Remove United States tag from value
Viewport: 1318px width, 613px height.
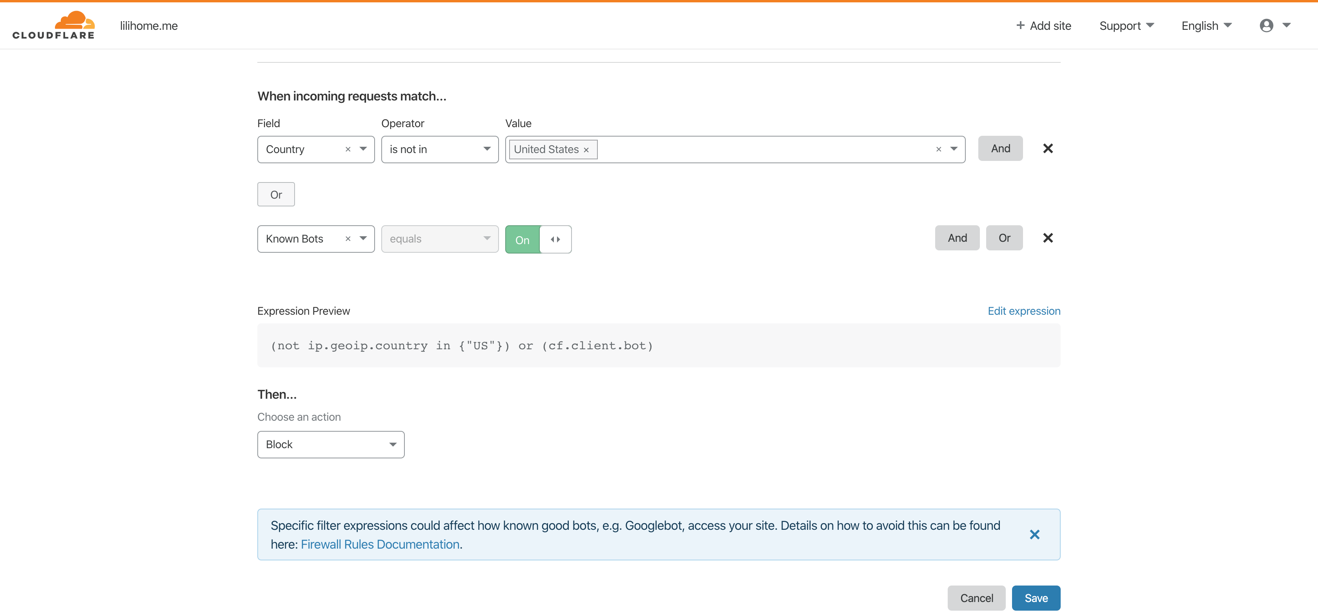586,150
